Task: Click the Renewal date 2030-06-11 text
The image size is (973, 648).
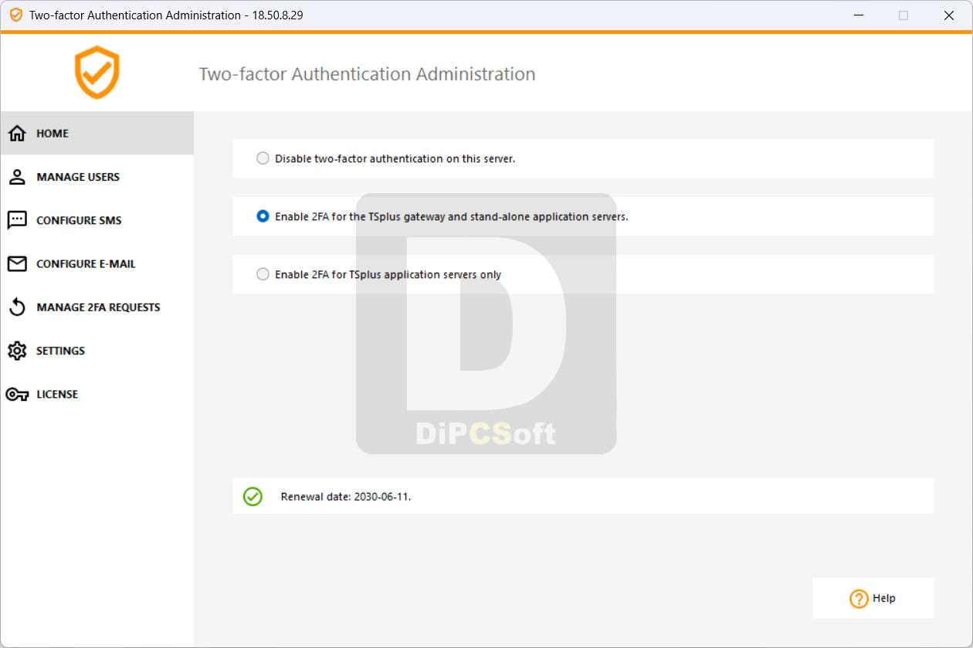Action: coord(346,497)
